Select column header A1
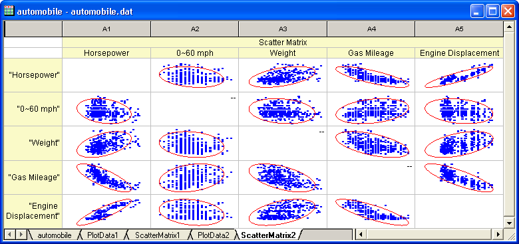Image resolution: width=519 pixels, height=244 pixels. coord(106,29)
